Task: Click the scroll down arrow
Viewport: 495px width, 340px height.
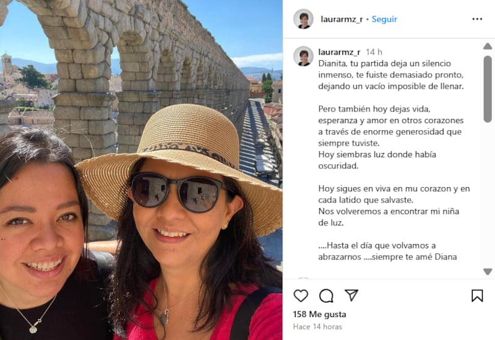Action: (x=488, y=271)
